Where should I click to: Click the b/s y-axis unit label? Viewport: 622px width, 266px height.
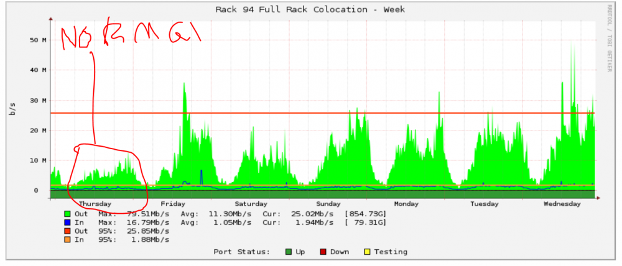tap(12, 109)
